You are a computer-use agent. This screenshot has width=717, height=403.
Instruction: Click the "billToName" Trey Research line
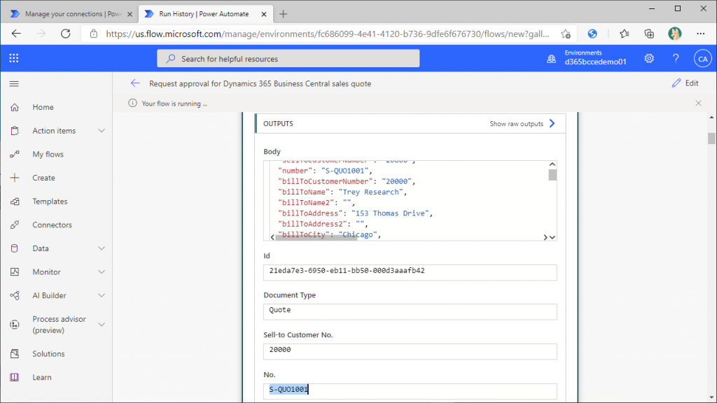tap(342, 192)
